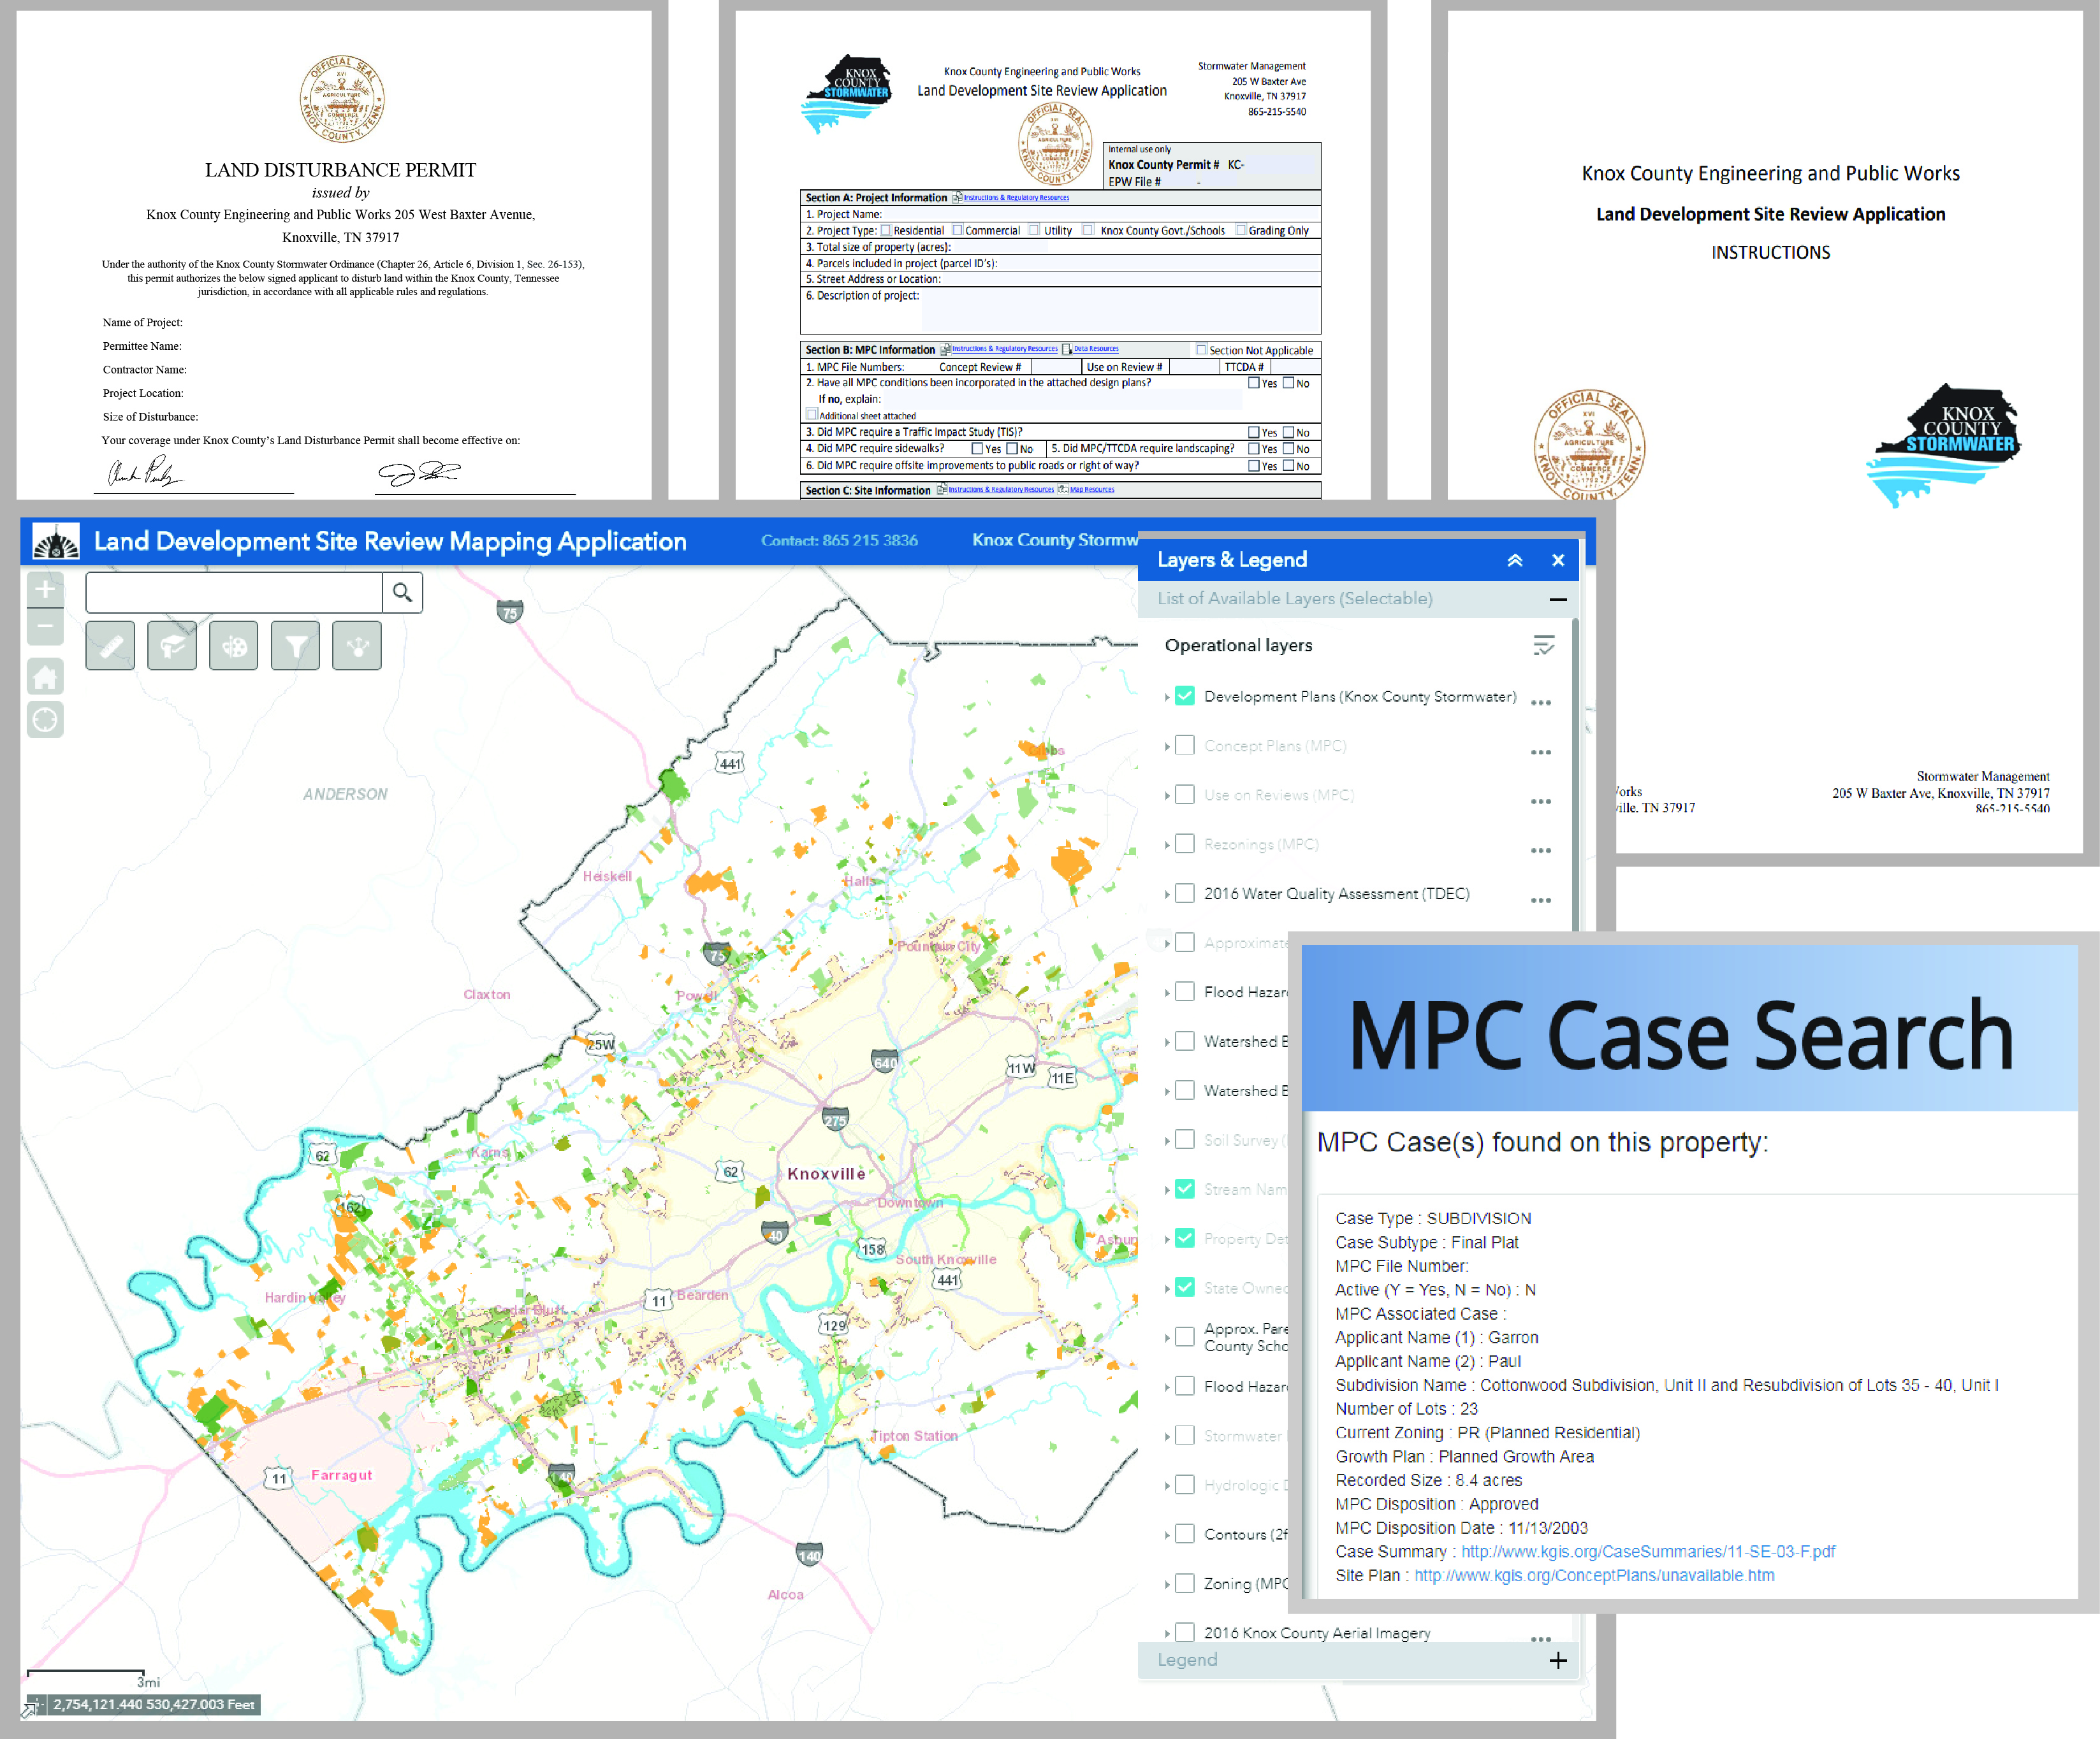2100x1739 pixels.
Task: Open options for 2016 Knox County Aerial Imagery
Action: [1541, 1638]
